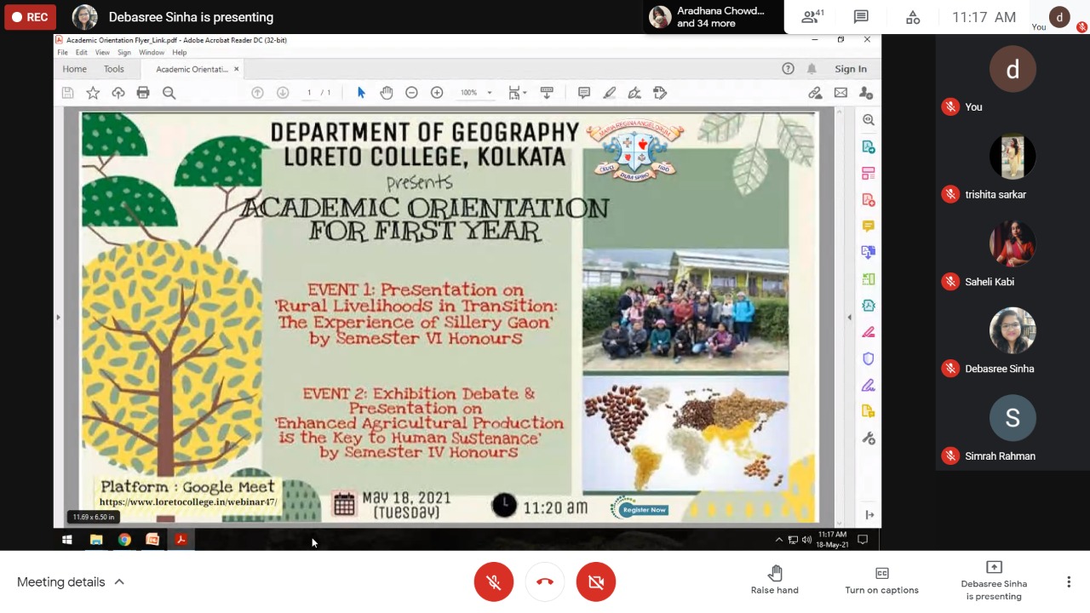This screenshot has height=613, width=1090.
Task: Click the page number input field
Action: [x=310, y=93]
